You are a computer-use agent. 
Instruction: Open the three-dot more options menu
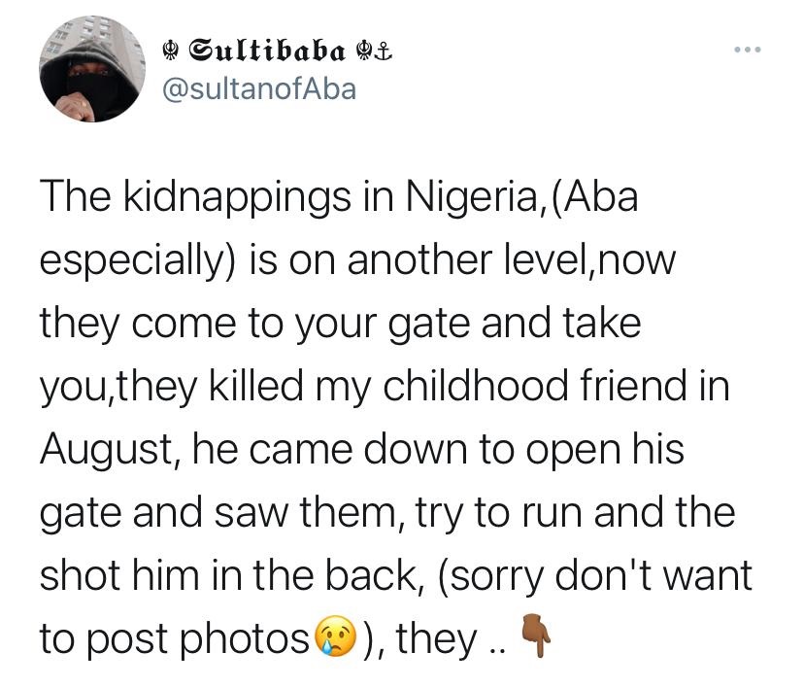[x=749, y=46]
